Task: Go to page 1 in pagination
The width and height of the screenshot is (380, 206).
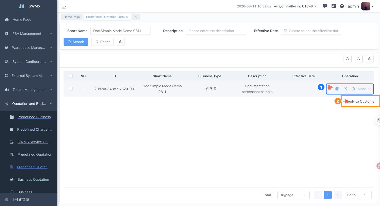Action: click(328, 195)
